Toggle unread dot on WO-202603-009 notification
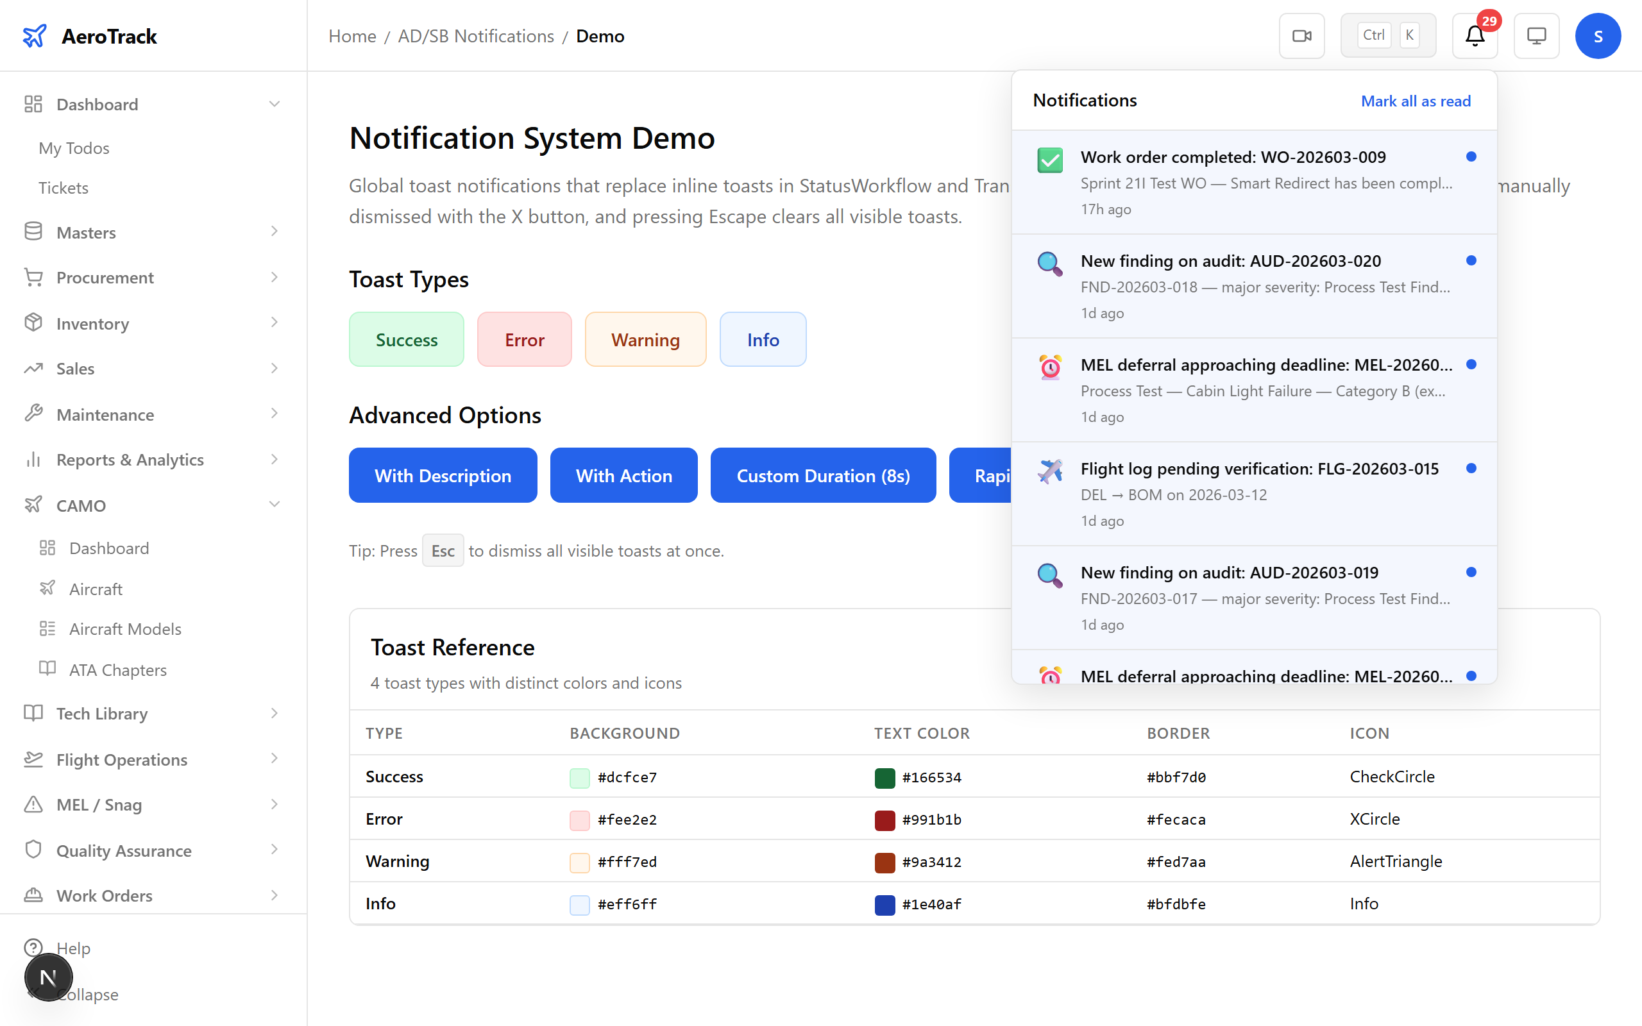Screen dimensions: 1642x1026 [1470, 156]
